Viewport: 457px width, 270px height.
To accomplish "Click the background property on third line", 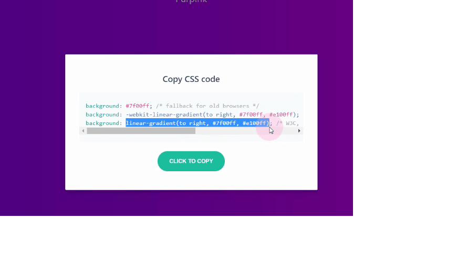I will (x=102, y=123).
